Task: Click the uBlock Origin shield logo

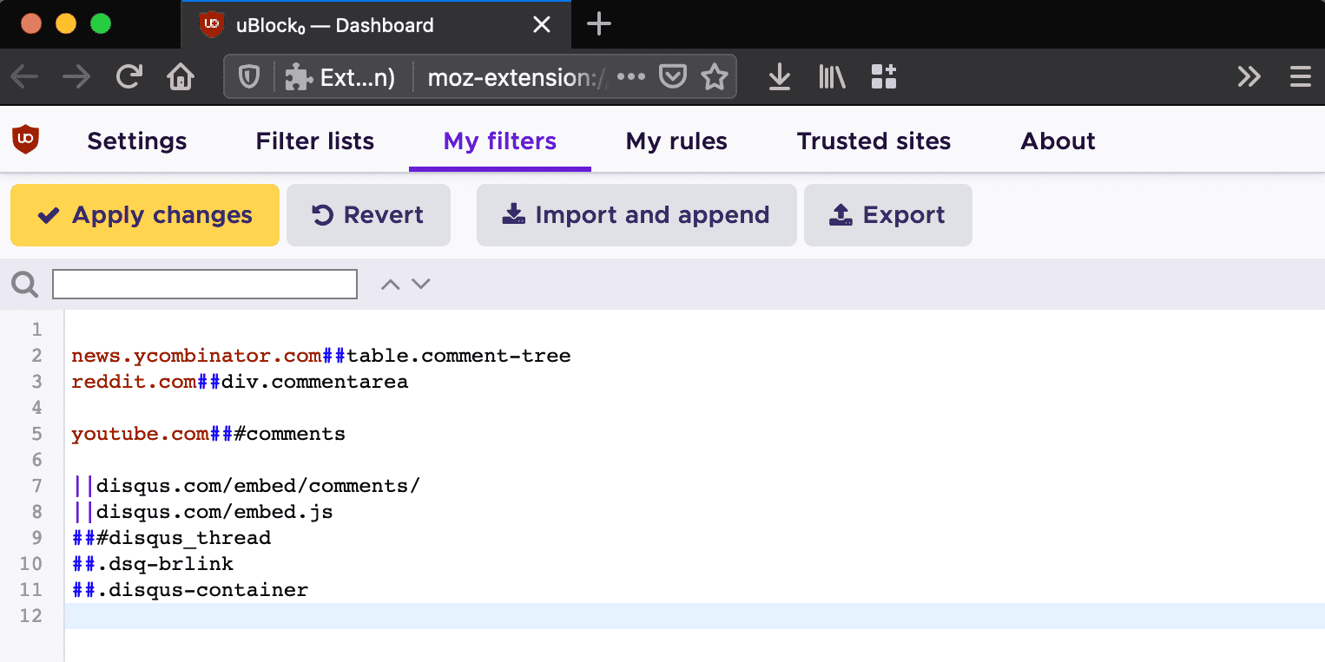Action: (26, 140)
